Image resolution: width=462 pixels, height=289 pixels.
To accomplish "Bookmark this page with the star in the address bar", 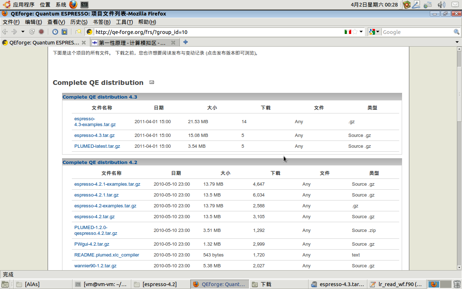I will click(x=355, y=32).
